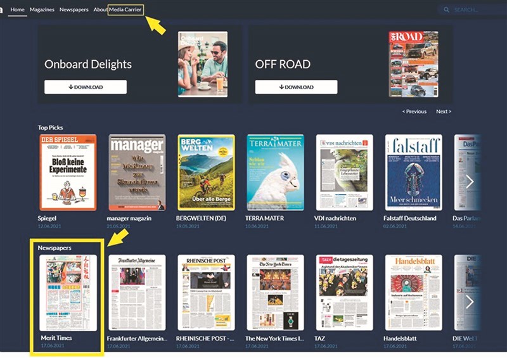The height and width of the screenshot is (358, 507).
Task: Open the Terra Mater cover
Action: point(276,172)
